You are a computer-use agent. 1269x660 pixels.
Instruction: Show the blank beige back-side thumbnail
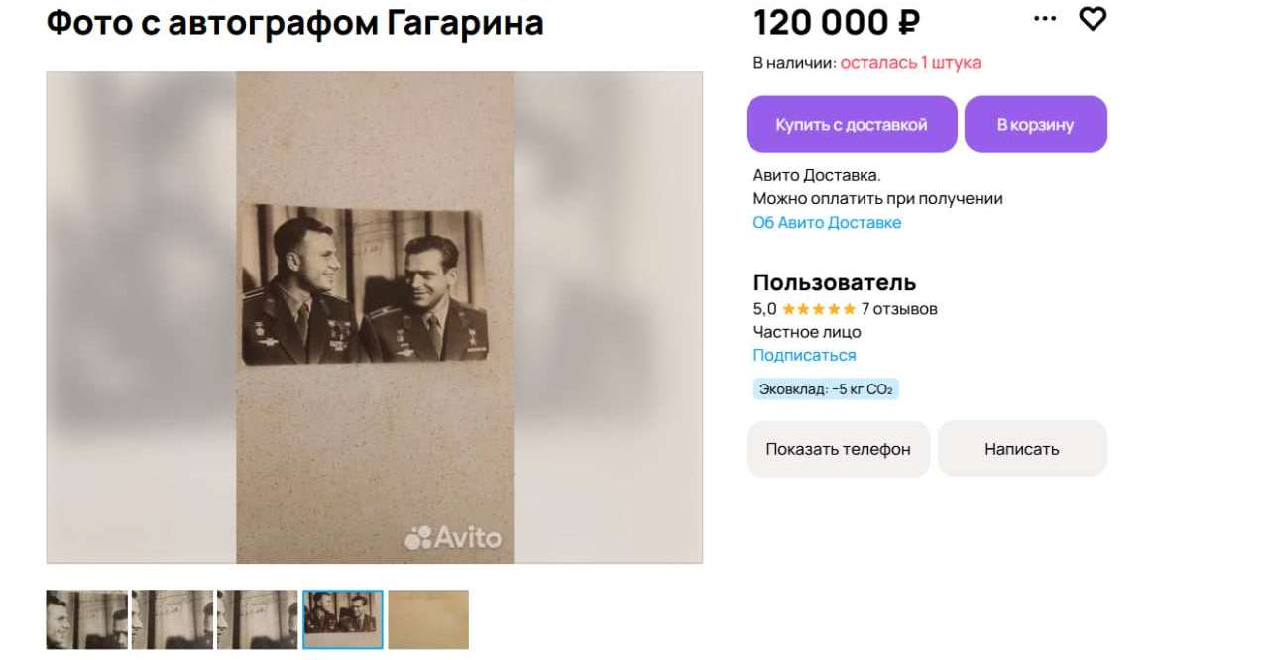pyautogui.click(x=427, y=619)
